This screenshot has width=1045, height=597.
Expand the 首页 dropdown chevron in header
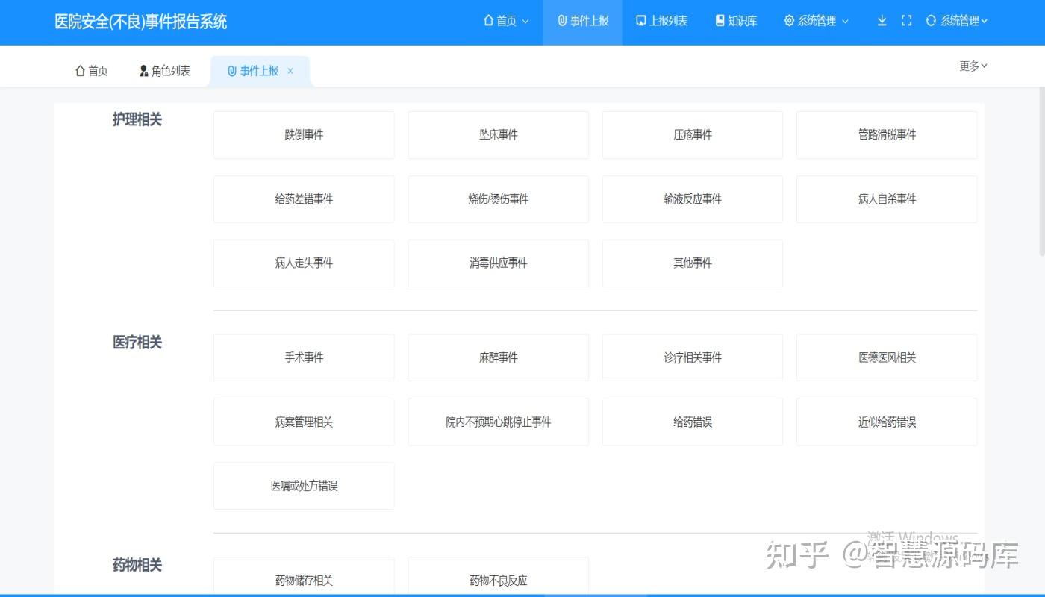pos(525,22)
